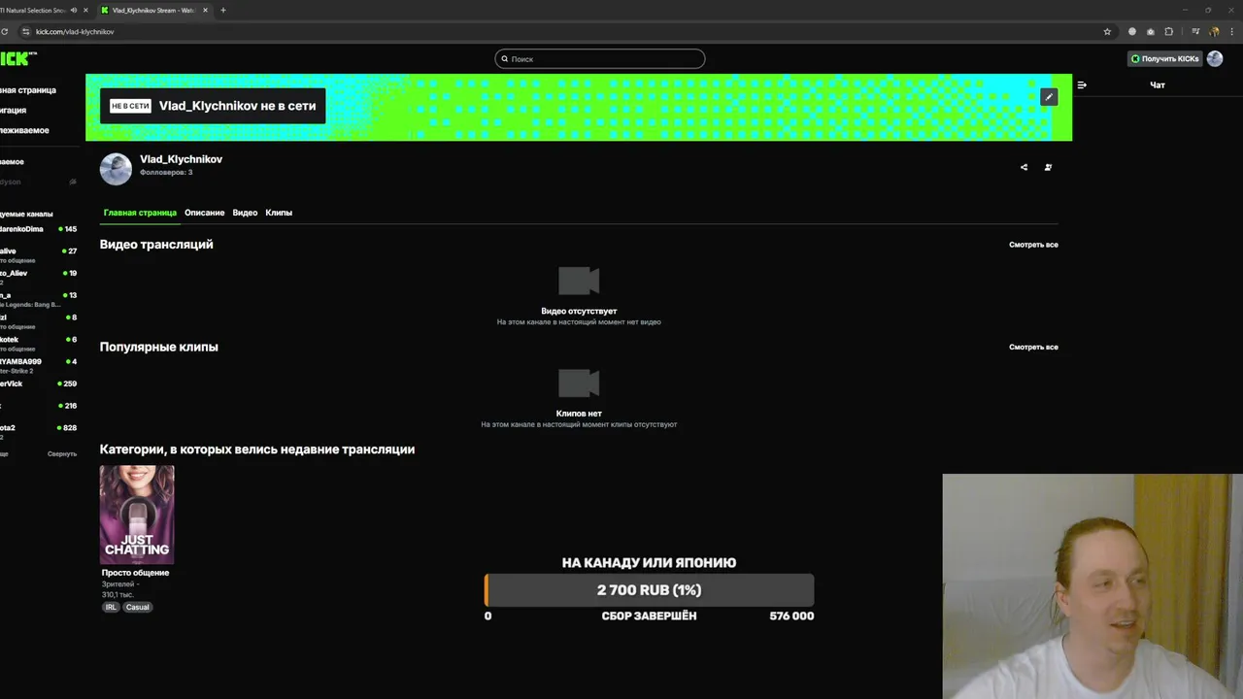Click the Casual tag
Viewport: 1243px width, 699px height.
[138, 608]
